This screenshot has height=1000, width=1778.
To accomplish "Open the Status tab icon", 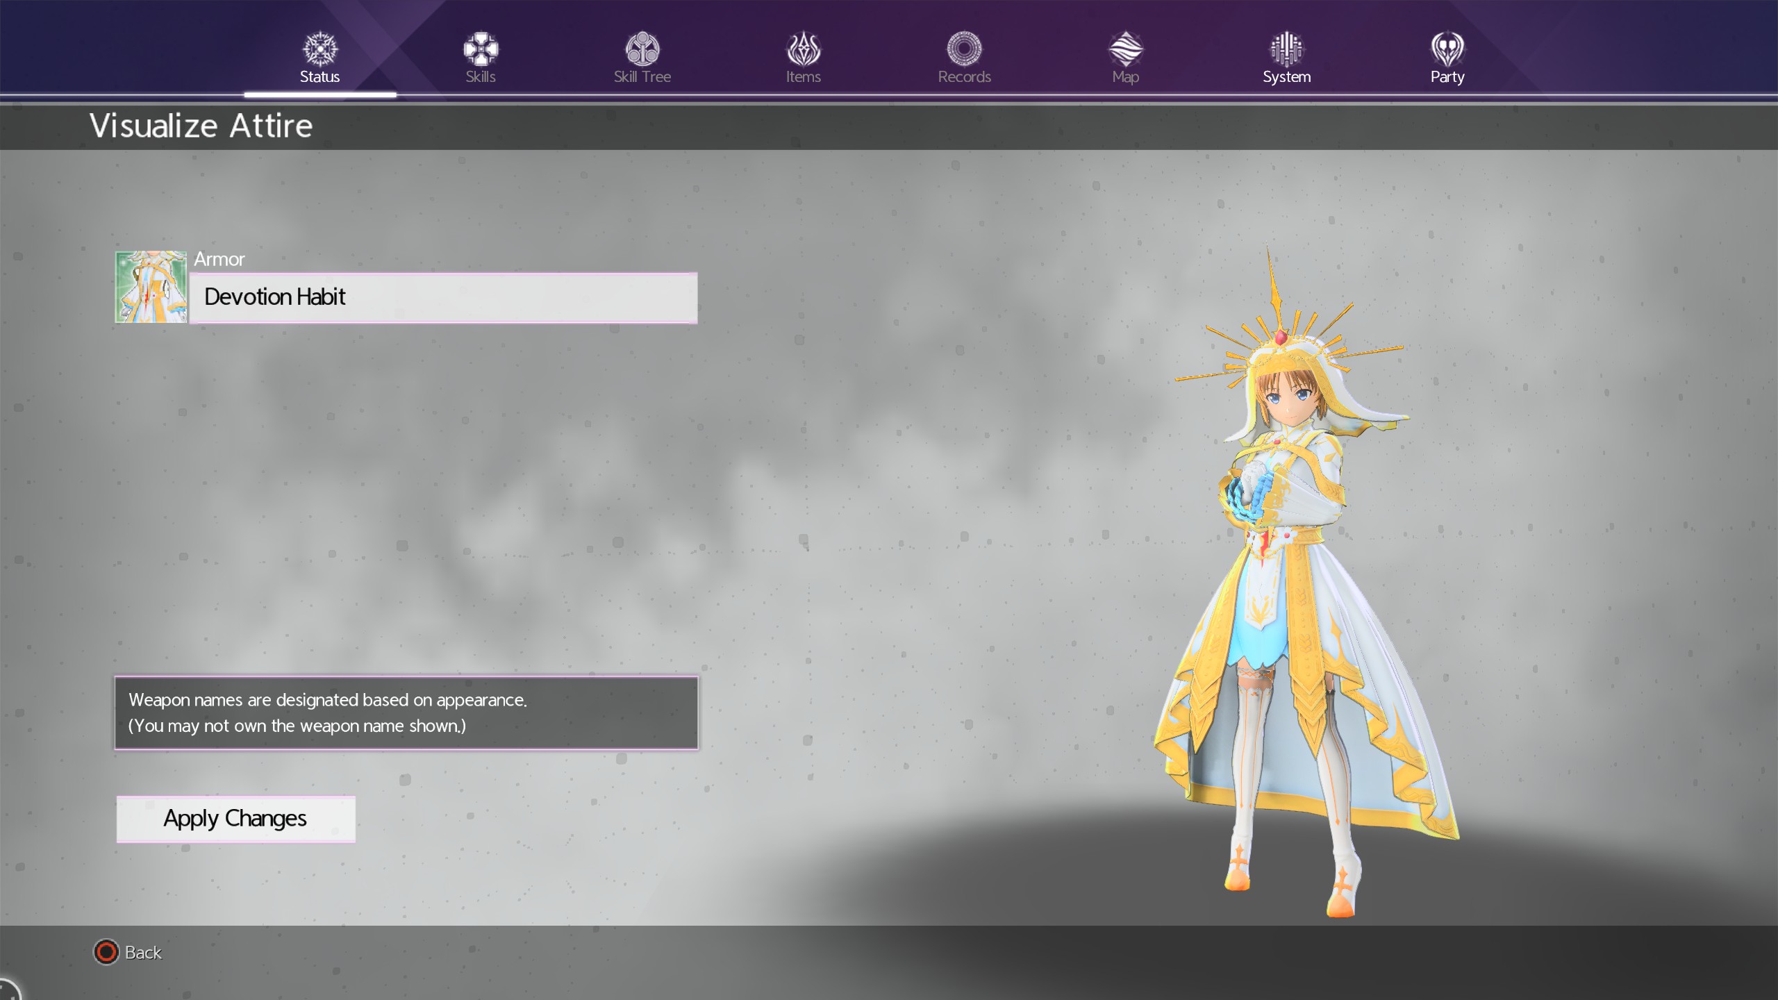I will click(x=320, y=48).
